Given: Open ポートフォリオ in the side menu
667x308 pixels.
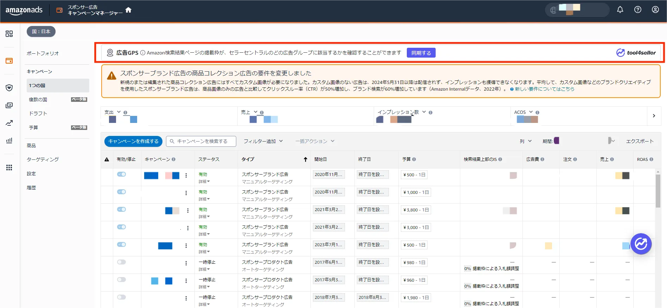Looking at the screenshot, I should pyautogui.click(x=43, y=53).
